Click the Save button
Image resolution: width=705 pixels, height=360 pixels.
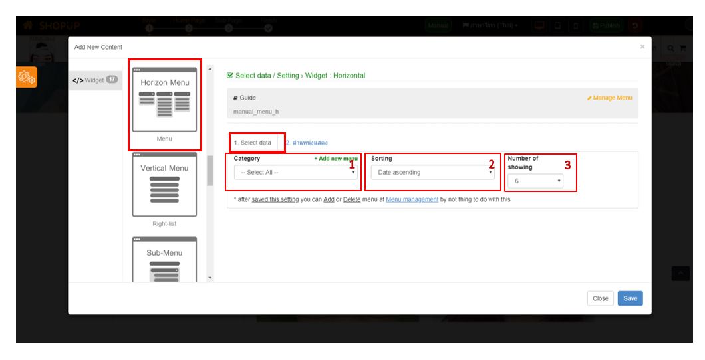pos(630,298)
